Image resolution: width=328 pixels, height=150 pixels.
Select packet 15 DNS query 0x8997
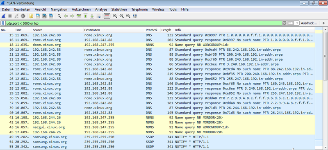pos(157,35)
